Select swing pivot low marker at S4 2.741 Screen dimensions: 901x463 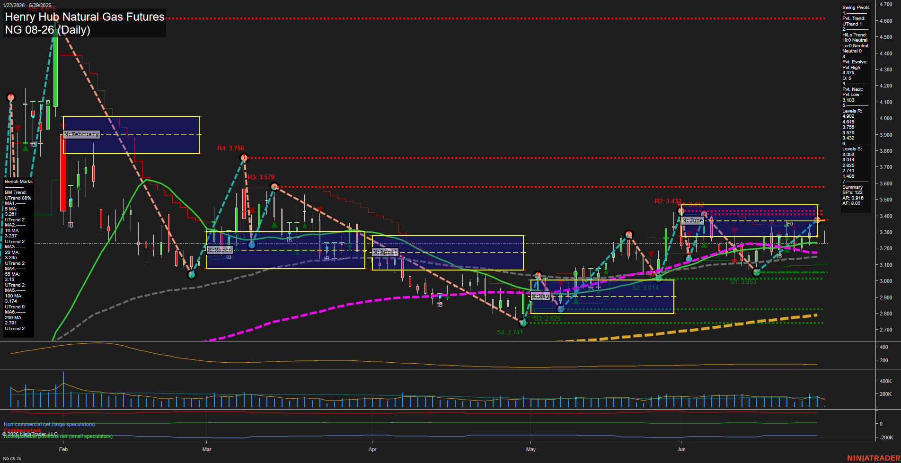[523, 323]
